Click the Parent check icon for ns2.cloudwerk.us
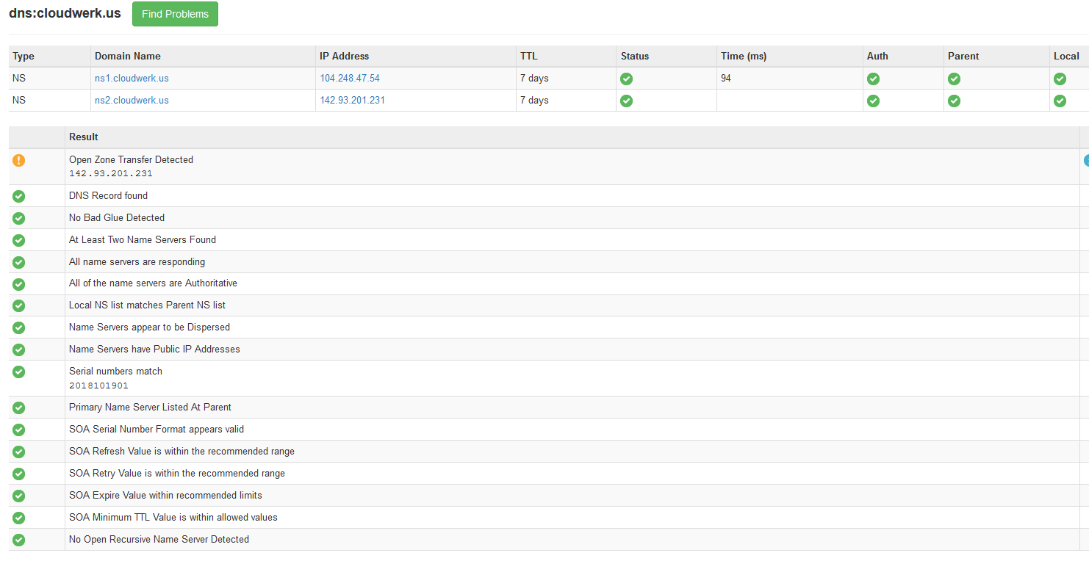Screen dimensions: 1089x561 (954, 101)
